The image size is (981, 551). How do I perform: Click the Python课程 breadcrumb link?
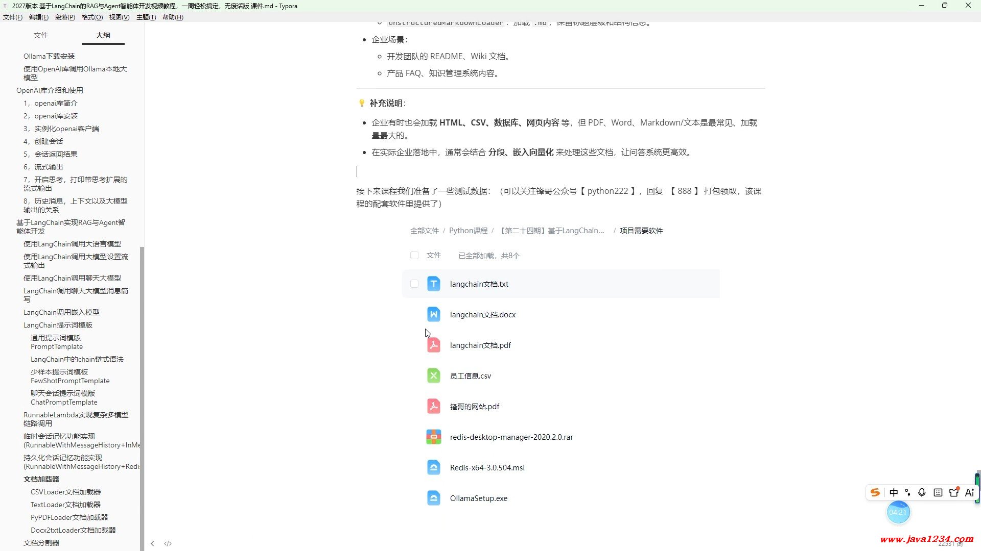pos(468,231)
